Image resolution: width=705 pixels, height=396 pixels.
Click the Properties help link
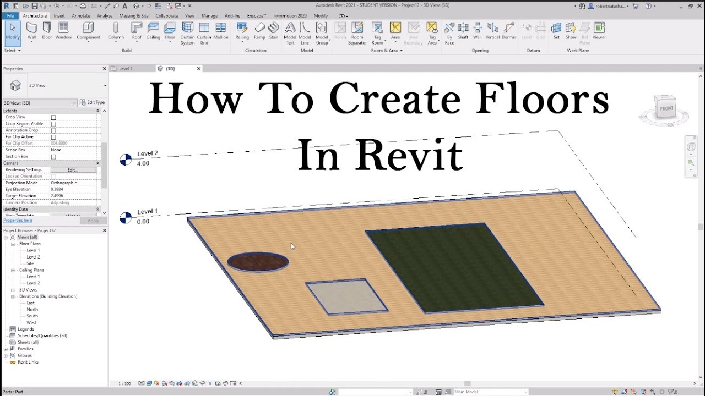(18, 221)
